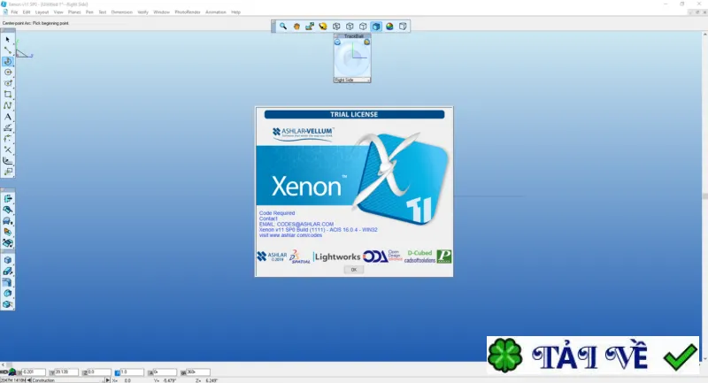Select the Transformation tool at toolbar bottom

8,172
